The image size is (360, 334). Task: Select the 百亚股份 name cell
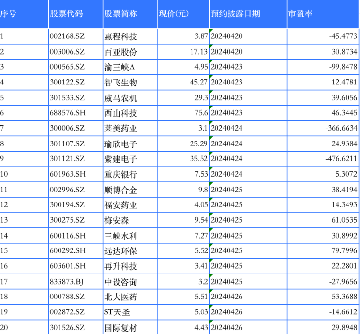tap(130, 52)
